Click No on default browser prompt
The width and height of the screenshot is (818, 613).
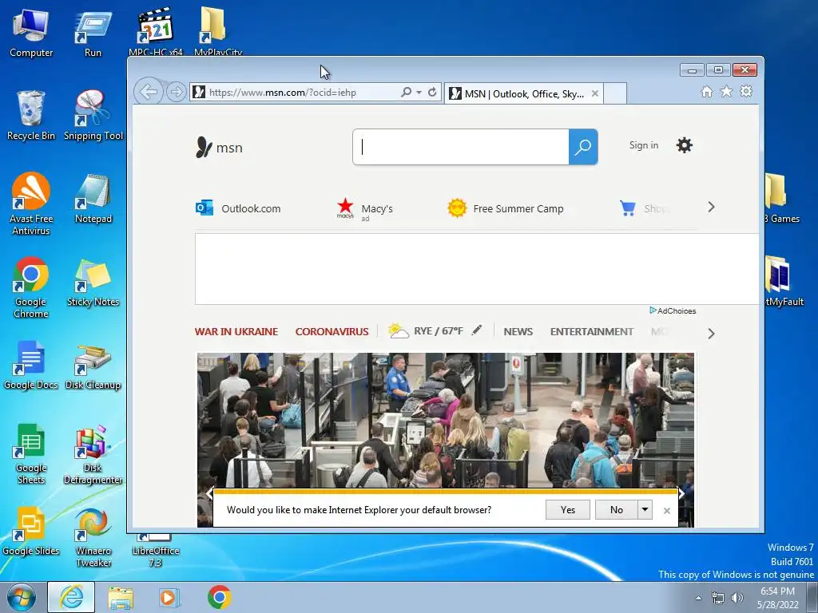(616, 510)
